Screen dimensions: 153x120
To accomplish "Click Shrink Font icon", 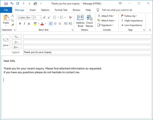I will (49, 17).
